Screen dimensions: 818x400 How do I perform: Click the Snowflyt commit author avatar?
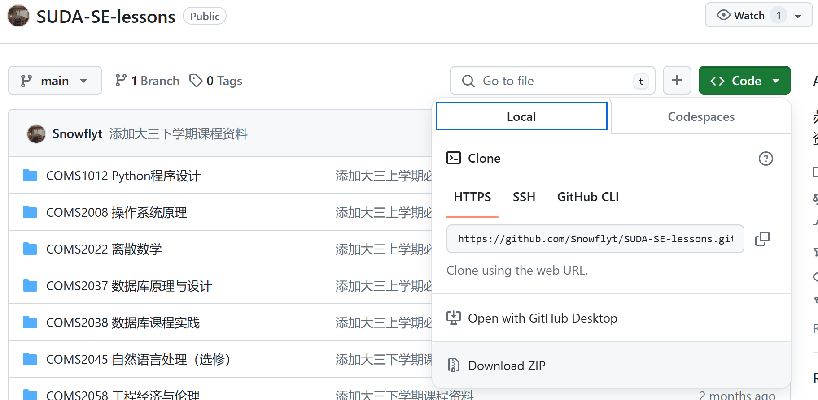pyautogui.click(x=36, y=134)
